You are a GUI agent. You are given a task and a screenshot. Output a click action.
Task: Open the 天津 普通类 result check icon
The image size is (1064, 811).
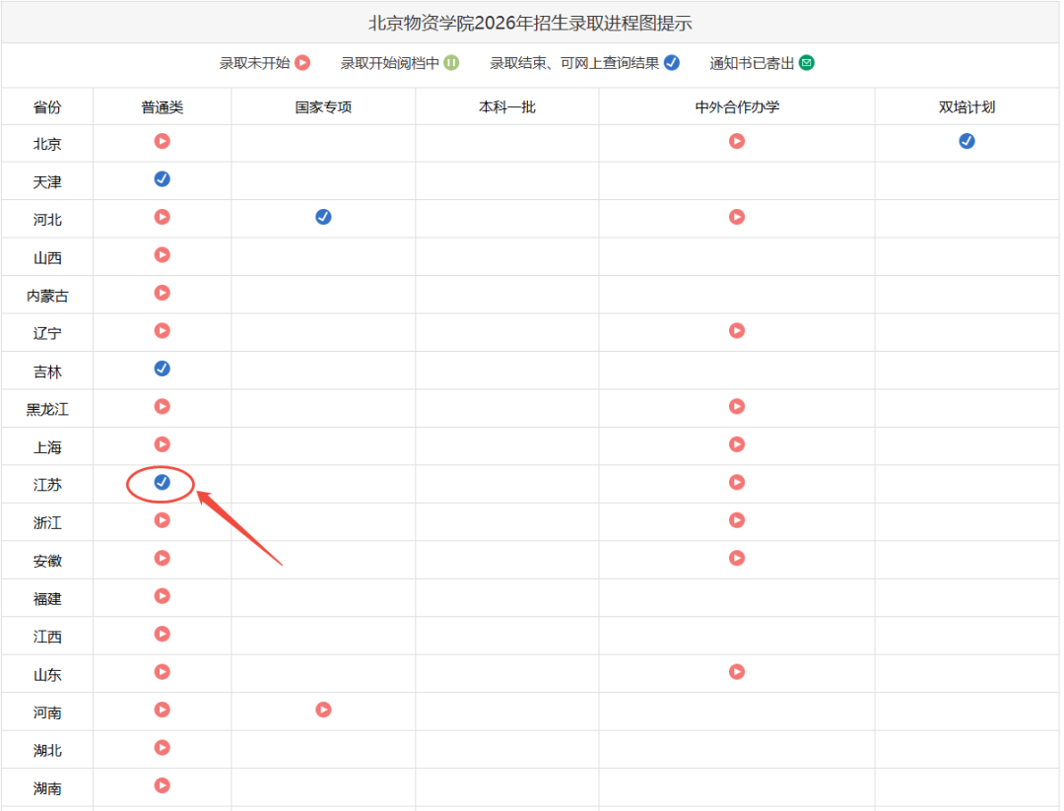point(163,179)
